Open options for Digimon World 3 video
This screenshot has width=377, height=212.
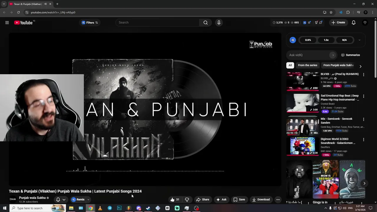(363, 140)
